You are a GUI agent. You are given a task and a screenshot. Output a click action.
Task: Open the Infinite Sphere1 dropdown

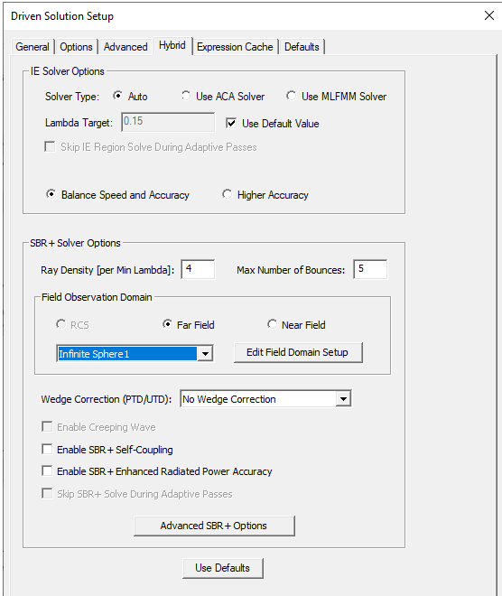click(x=205, y=354)
